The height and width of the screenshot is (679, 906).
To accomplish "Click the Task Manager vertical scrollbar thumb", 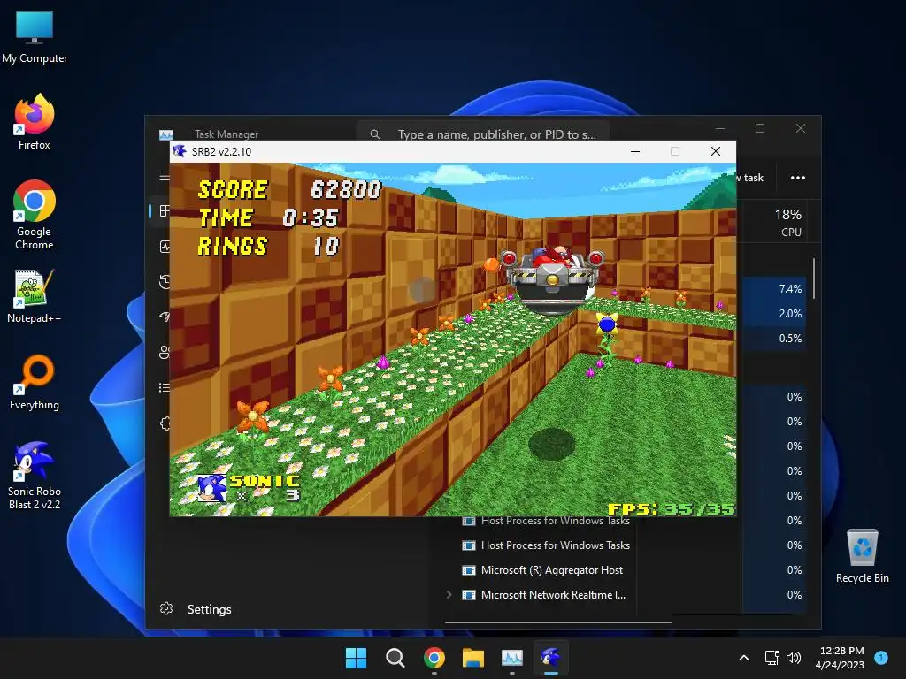I will [814, 278].
